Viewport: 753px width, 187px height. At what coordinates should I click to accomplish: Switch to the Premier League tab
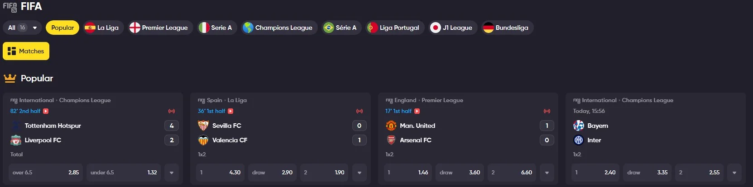(x=159, y=28)
